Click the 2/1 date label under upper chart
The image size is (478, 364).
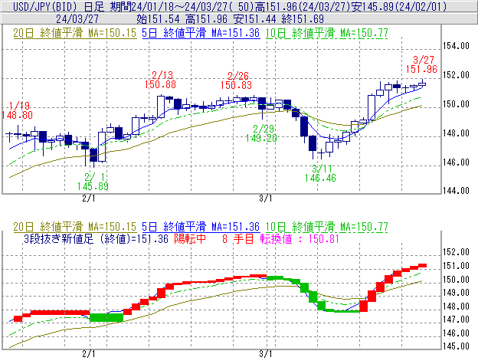(89, 198)
